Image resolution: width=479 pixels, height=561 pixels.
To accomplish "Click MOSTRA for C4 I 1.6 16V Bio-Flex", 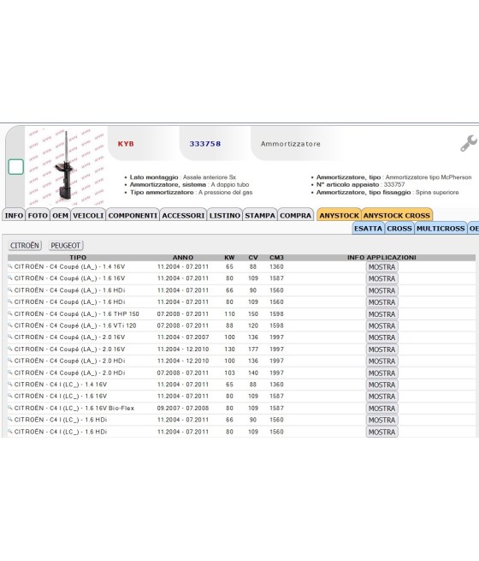I will (x=381, y=409).
